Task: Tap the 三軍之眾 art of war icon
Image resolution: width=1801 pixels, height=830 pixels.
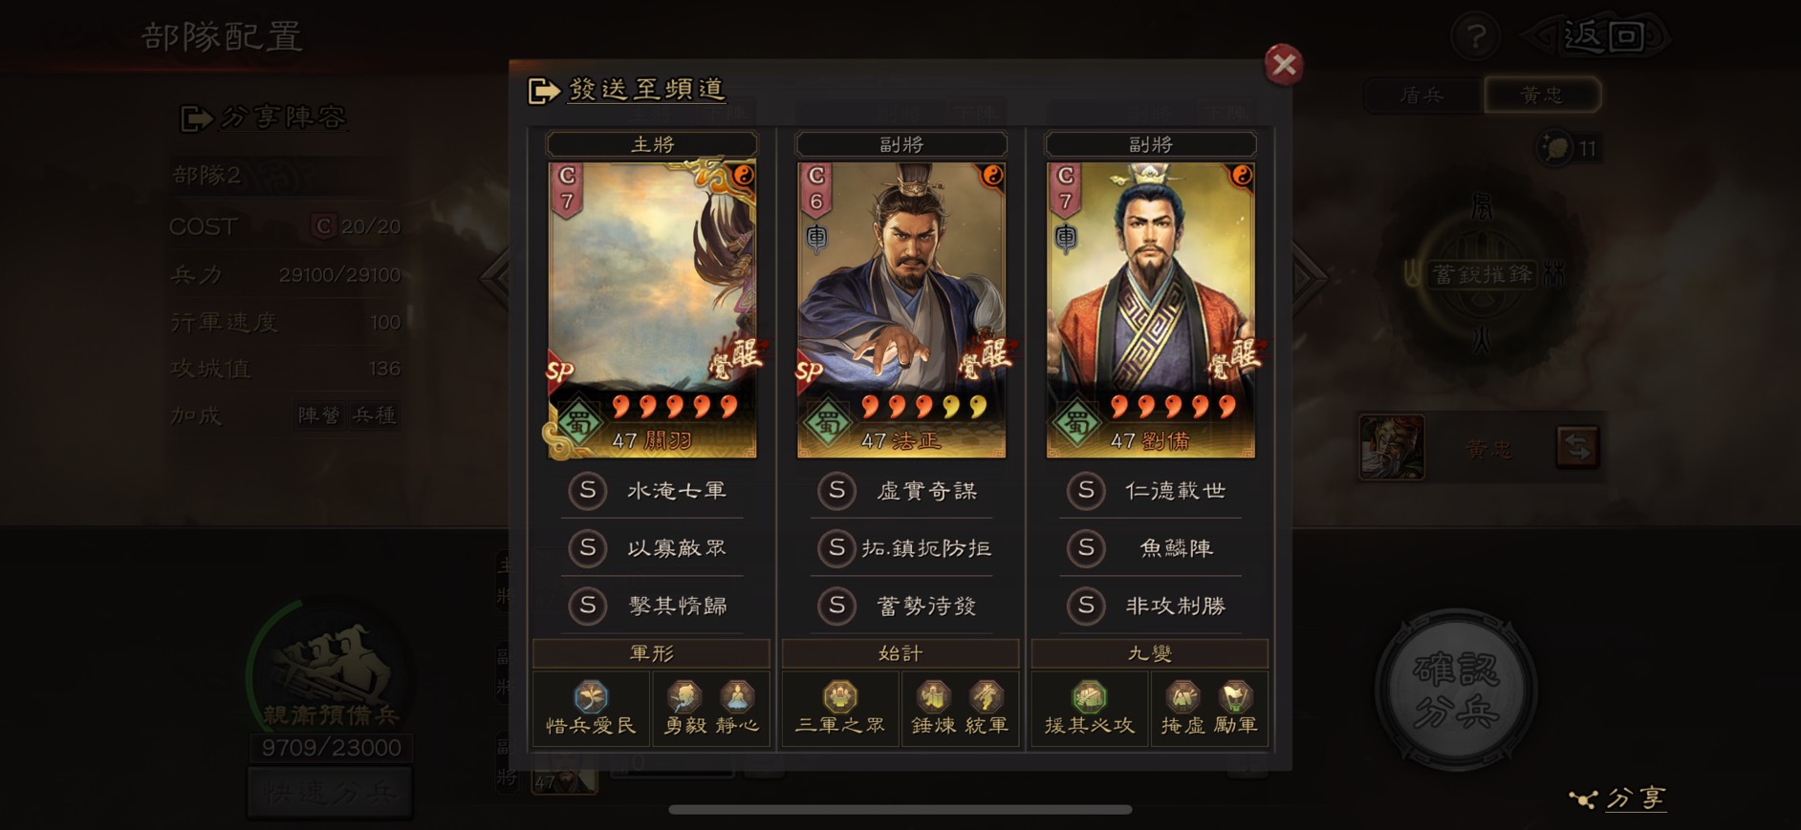Action: pos(840,708)
